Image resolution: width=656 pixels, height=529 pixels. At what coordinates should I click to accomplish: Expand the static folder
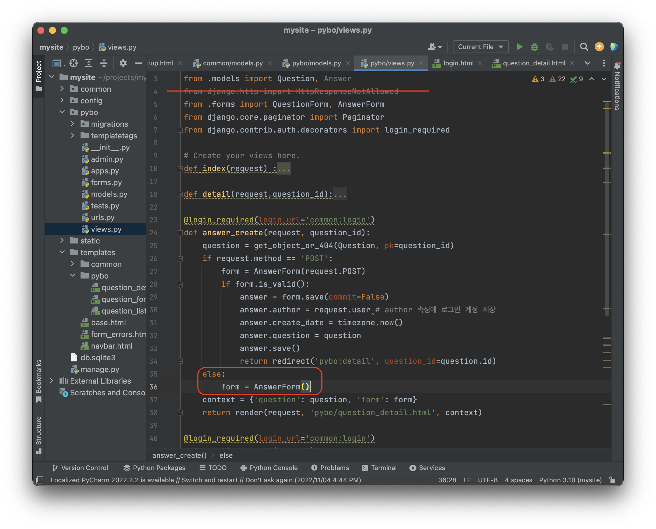point(62,241)
